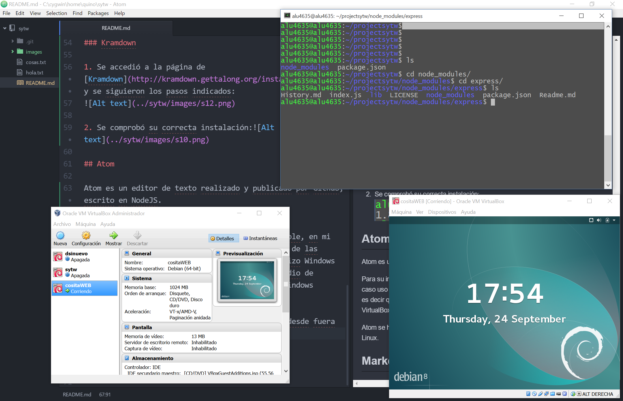Image resolution: width=623 pixels, height=401 pixels.
Task: Open the Debian system menu arrow
Action: (x=614, y=220)
